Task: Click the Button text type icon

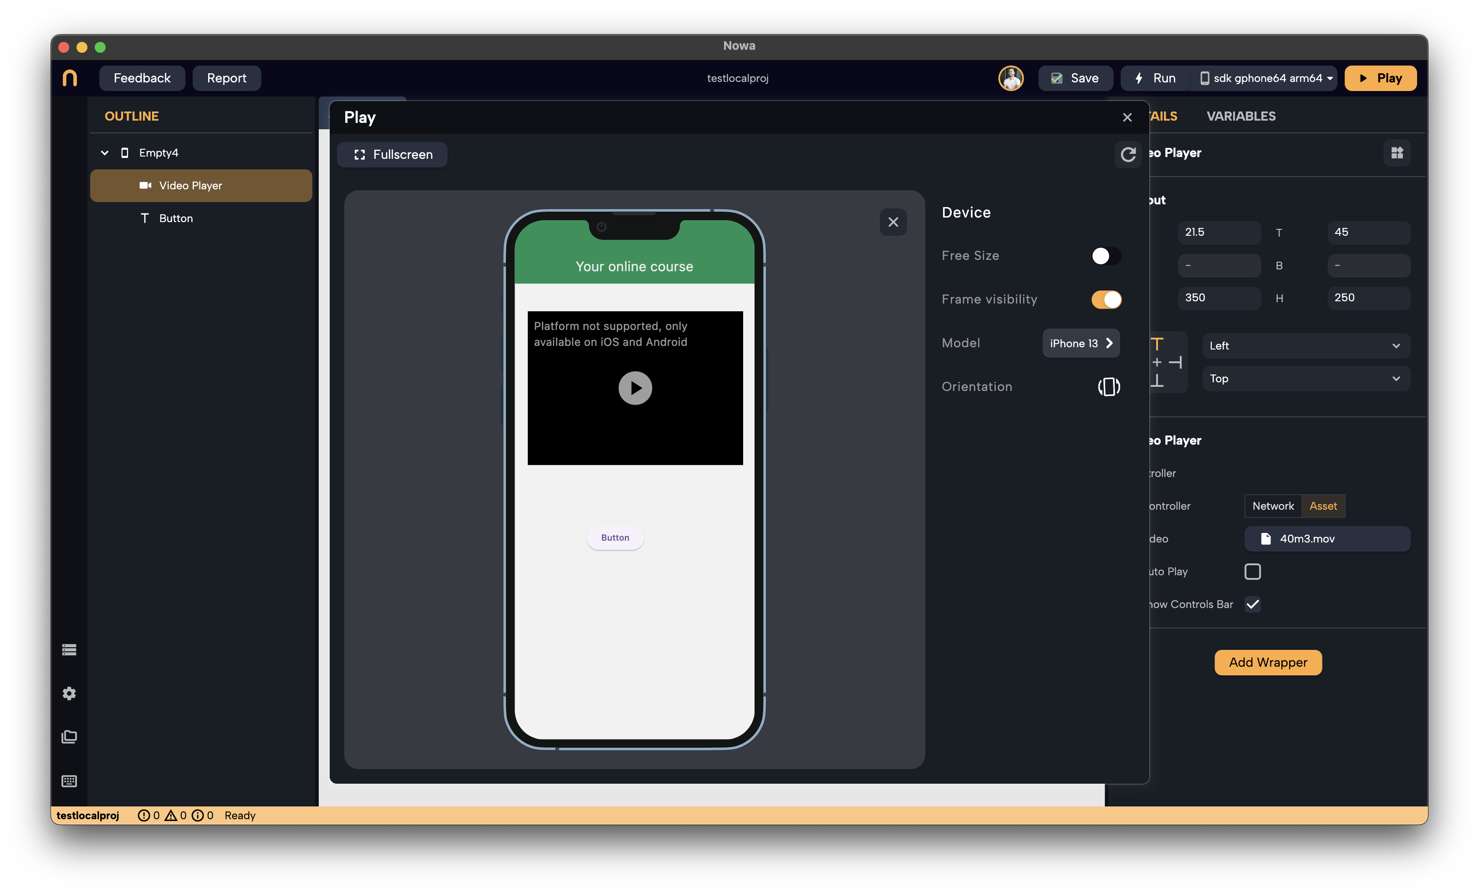Action: point(145,218)
